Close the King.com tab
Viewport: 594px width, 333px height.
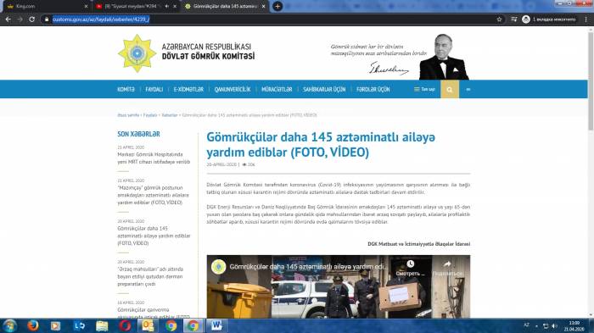(x=86, y=7)
